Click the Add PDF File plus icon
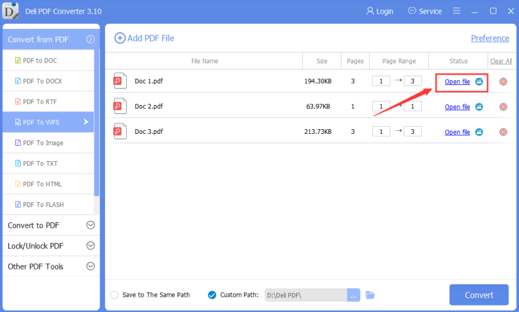The height and width of the screenshot is (312, 519). pos(120,38)
